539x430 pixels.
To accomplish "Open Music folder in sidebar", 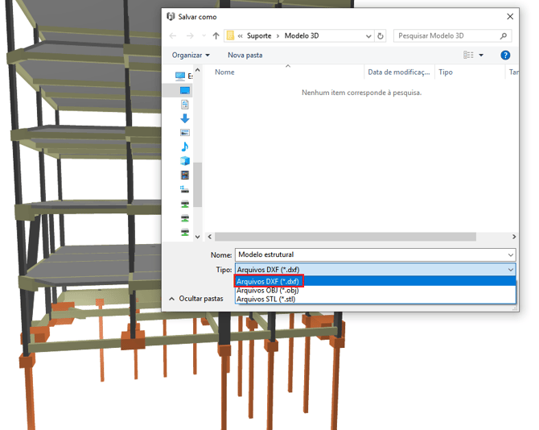I will point(185,147).
